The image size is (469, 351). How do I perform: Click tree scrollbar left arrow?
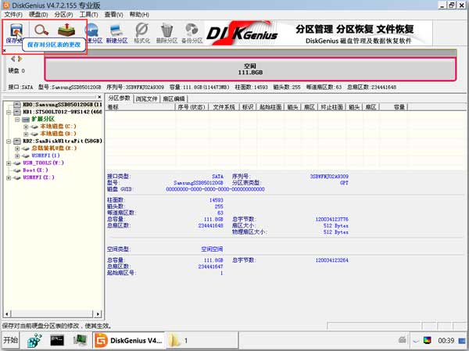[x=7, y=314]
